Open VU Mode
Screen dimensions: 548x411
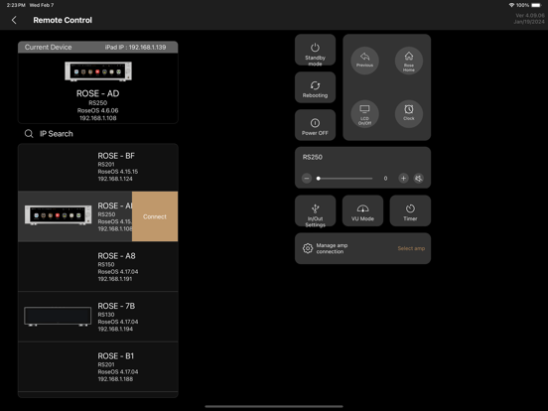[x=362, y=211]
